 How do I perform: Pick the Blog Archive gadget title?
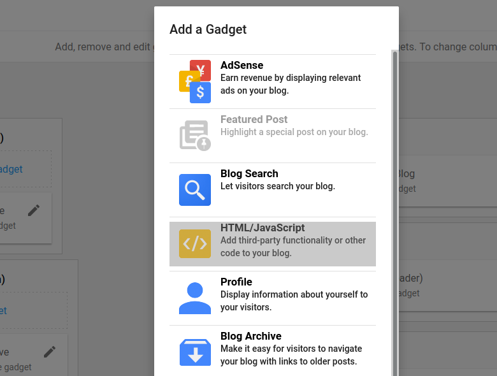point(250,336)
